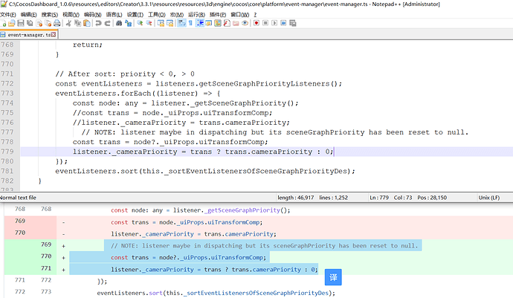
Task: Play back the recorded macro icon
Action: click(x=274, y=23)
